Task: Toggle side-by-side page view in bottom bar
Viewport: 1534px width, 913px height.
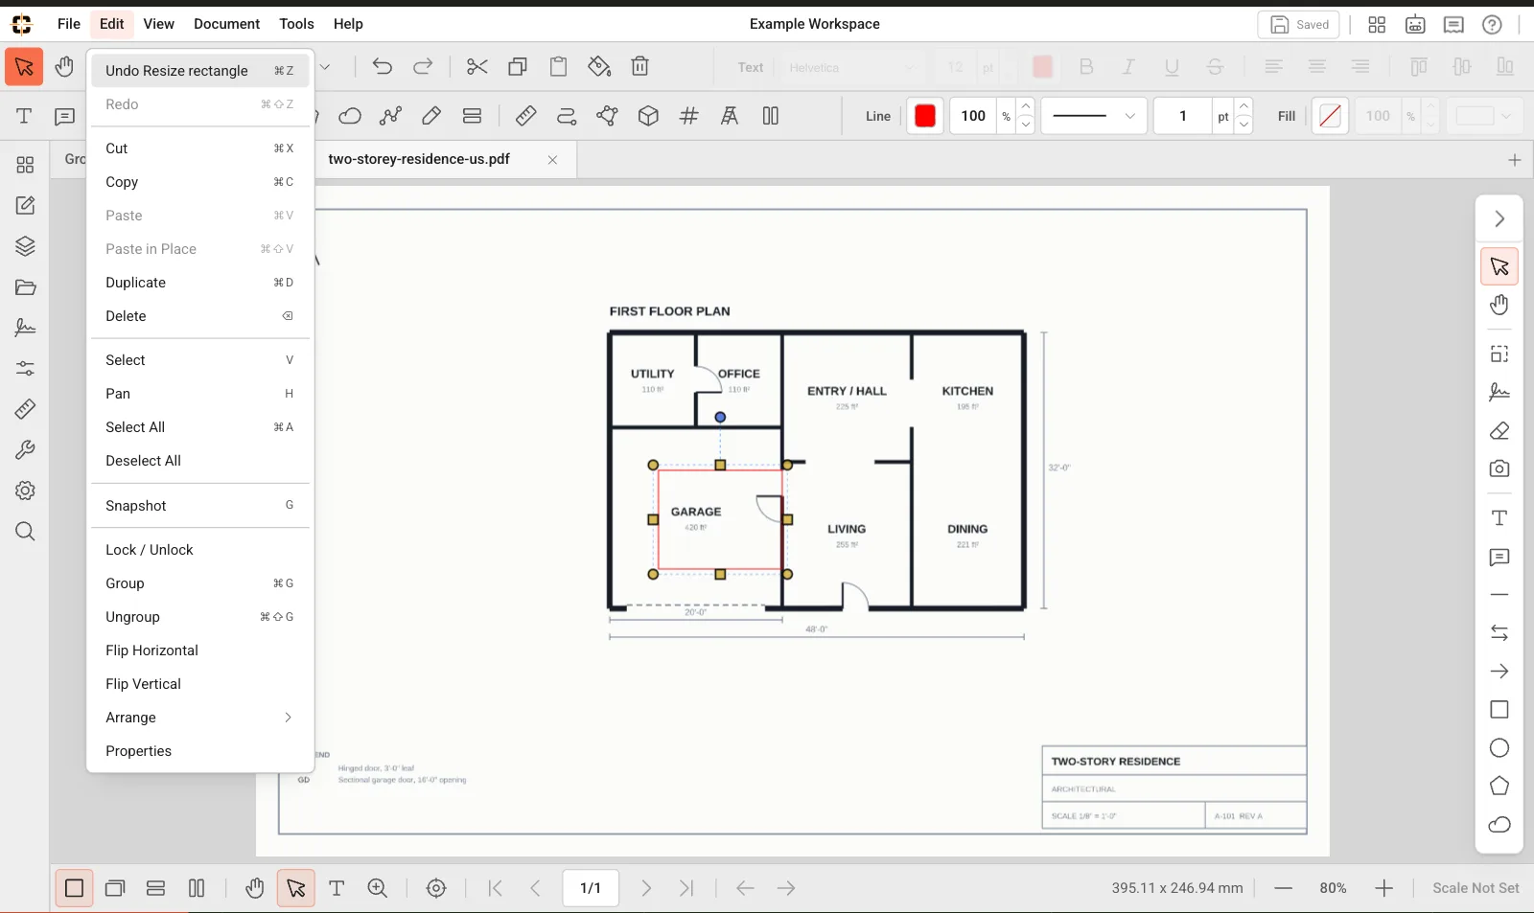Action: [197, 888]
